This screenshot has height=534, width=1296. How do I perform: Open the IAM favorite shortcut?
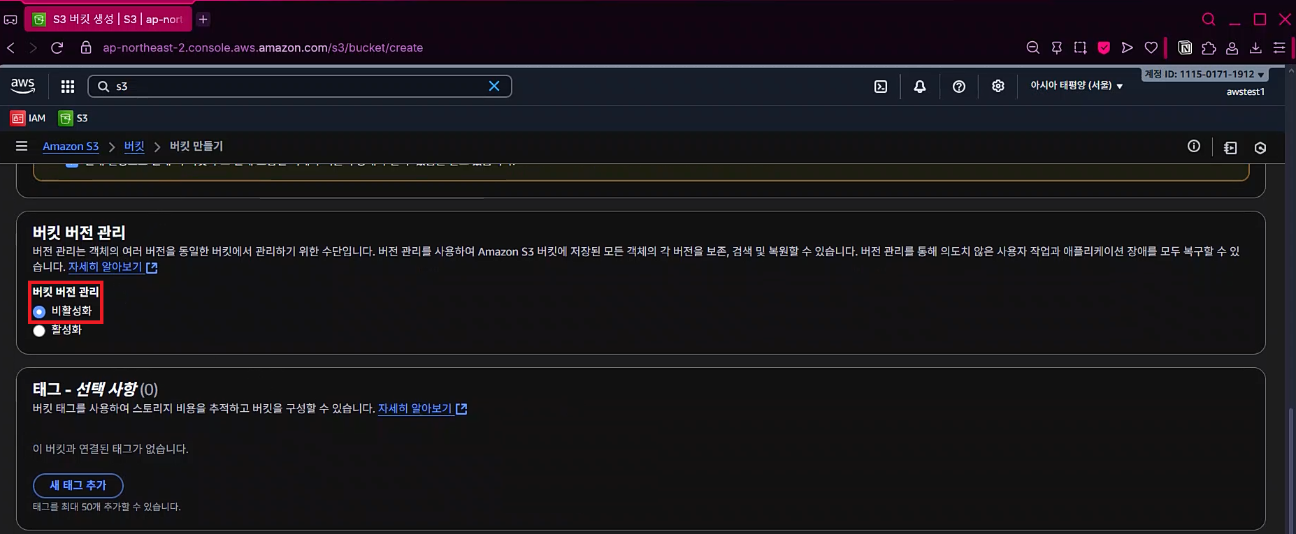tap(28, 118)
